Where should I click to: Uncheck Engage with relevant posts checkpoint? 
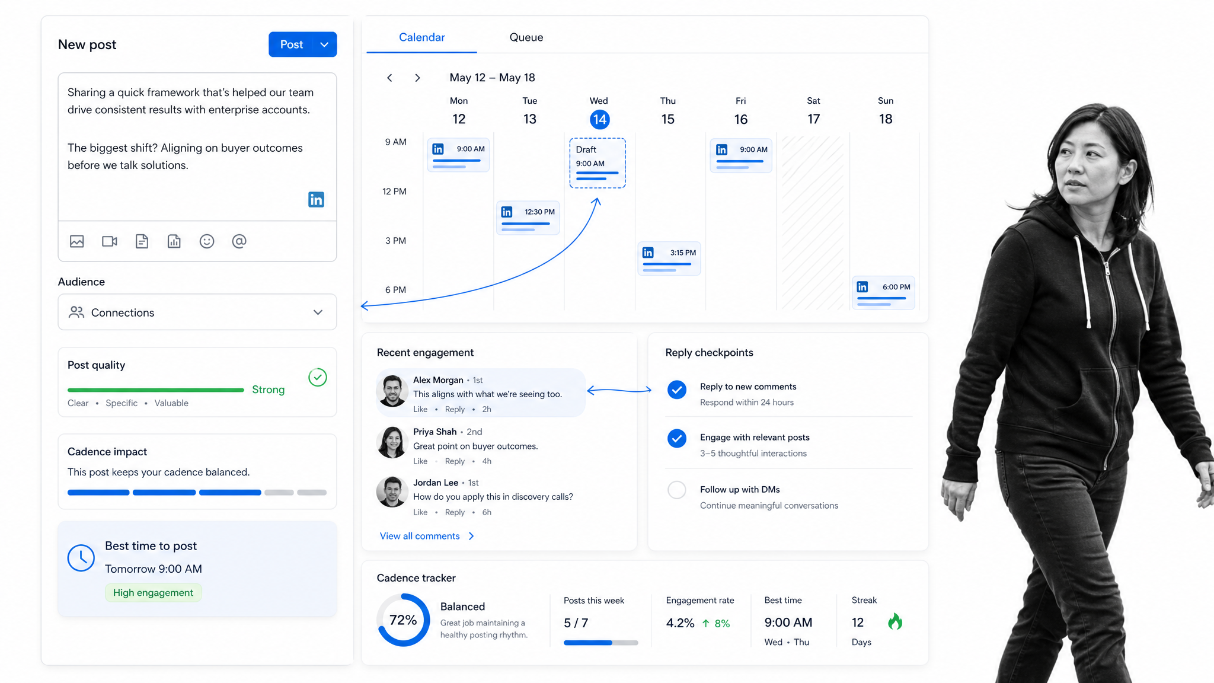(677, 438)
